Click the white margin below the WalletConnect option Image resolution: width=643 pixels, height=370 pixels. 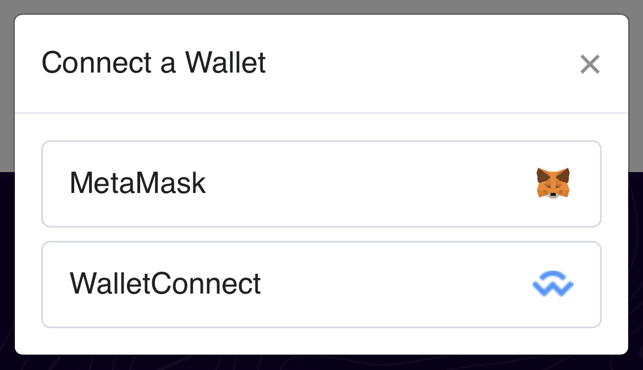pyautogui.click(x=321, y=341)
